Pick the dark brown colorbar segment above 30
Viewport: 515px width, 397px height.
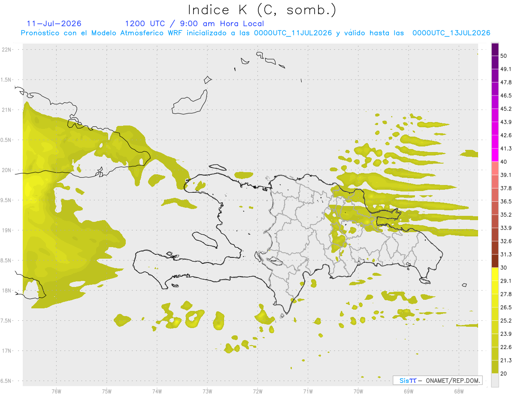495,261
